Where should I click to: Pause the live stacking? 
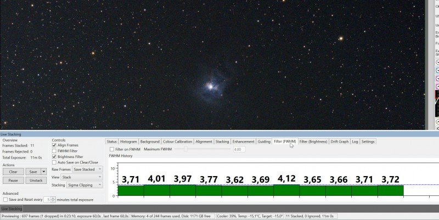coord(13,180)
